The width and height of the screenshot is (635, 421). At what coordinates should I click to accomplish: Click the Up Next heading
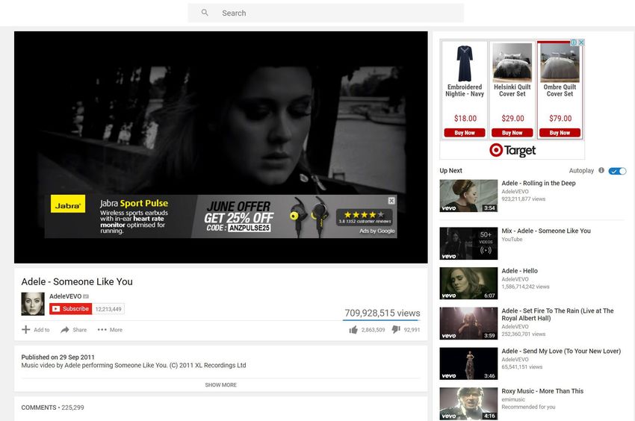coord(450,170)
